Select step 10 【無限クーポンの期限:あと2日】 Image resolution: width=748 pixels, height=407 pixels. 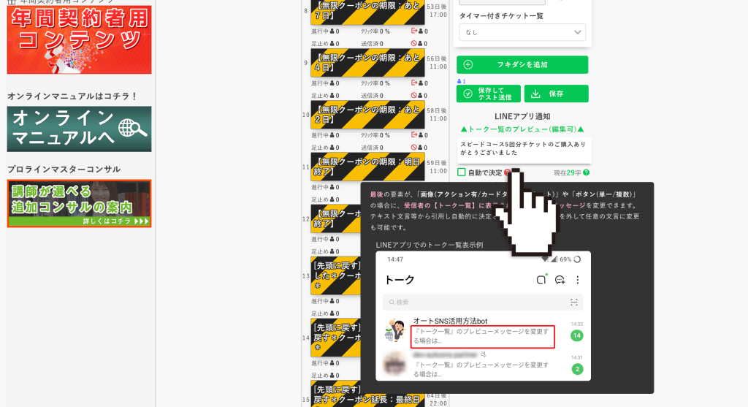[x=367, y=115]
